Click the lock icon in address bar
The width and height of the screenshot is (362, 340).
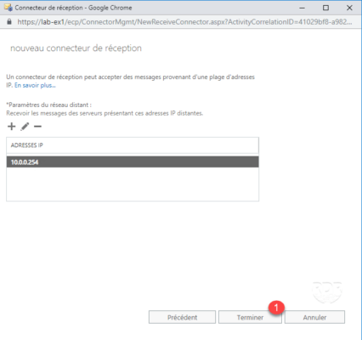coord(9,22)
